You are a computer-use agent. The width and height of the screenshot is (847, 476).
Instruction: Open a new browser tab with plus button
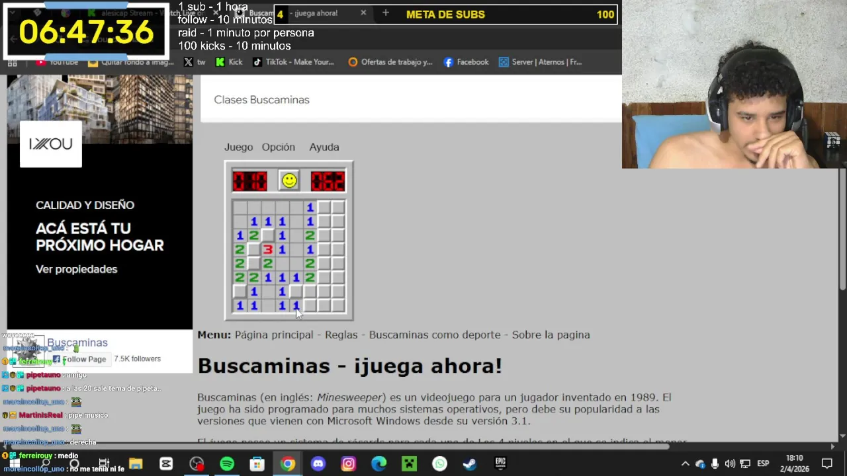(385, 13)
